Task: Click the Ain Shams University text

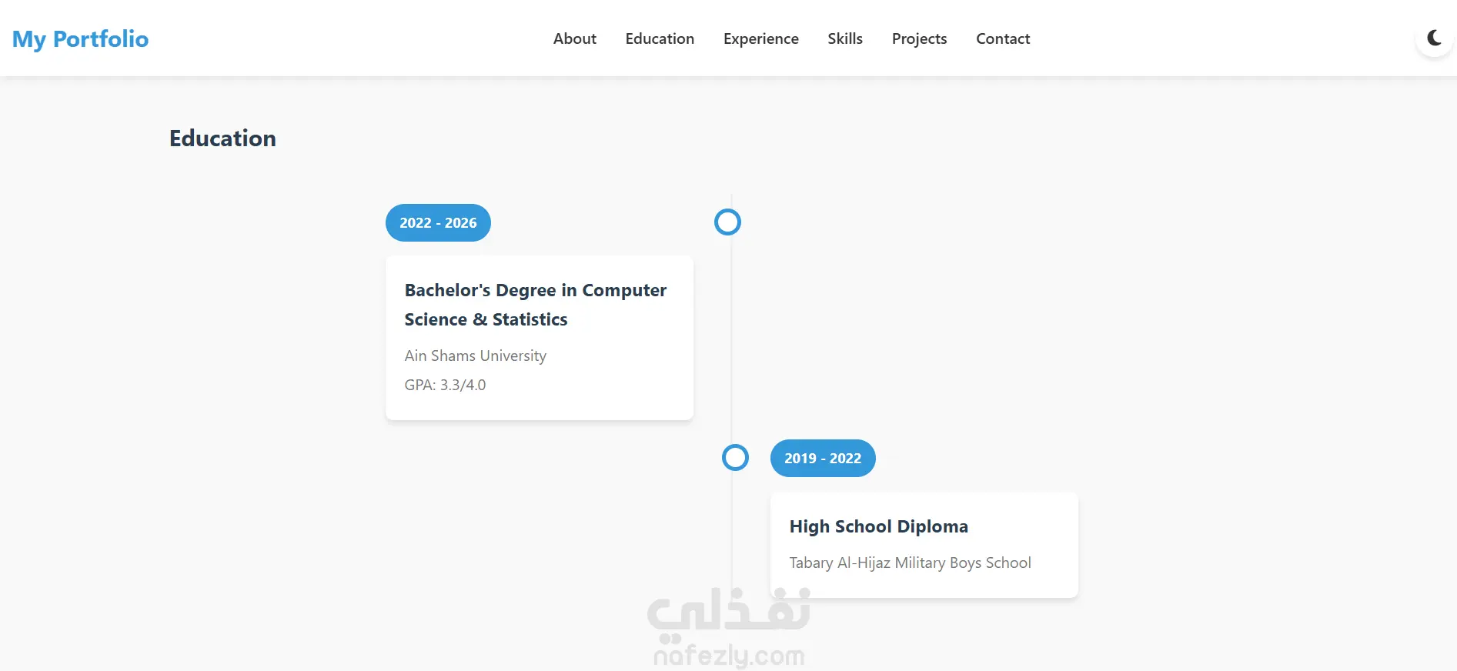Action: 475,356
